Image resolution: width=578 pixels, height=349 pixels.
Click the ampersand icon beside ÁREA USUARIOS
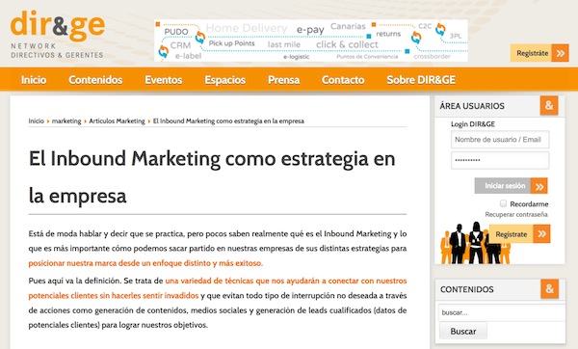[x=549, y=105]
